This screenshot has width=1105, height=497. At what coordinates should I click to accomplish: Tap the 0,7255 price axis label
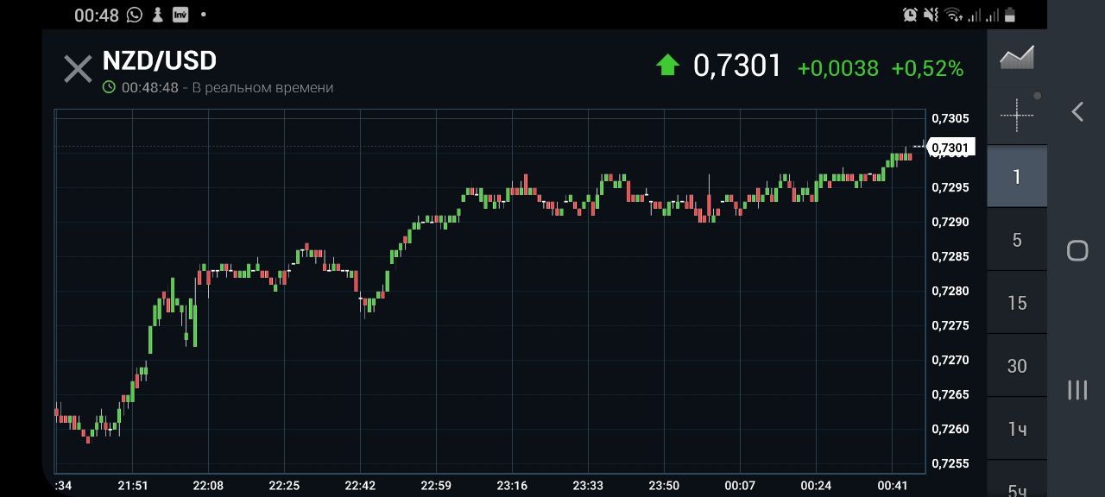click(x=950, y=463)
